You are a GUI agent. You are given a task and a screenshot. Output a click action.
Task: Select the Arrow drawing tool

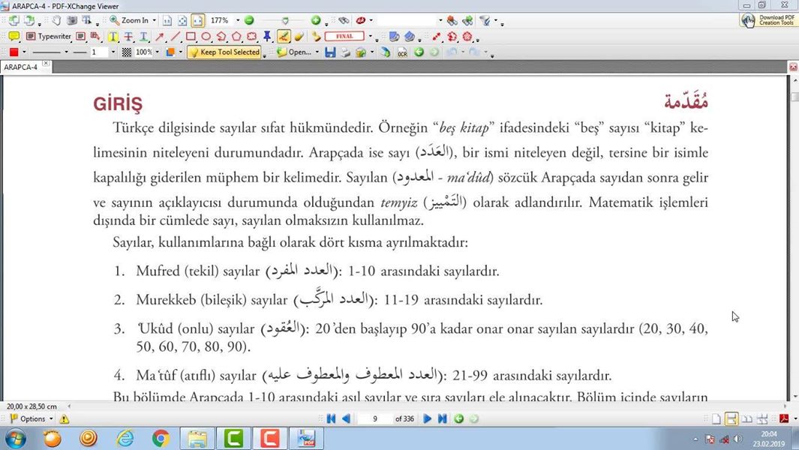pos(160,37)
